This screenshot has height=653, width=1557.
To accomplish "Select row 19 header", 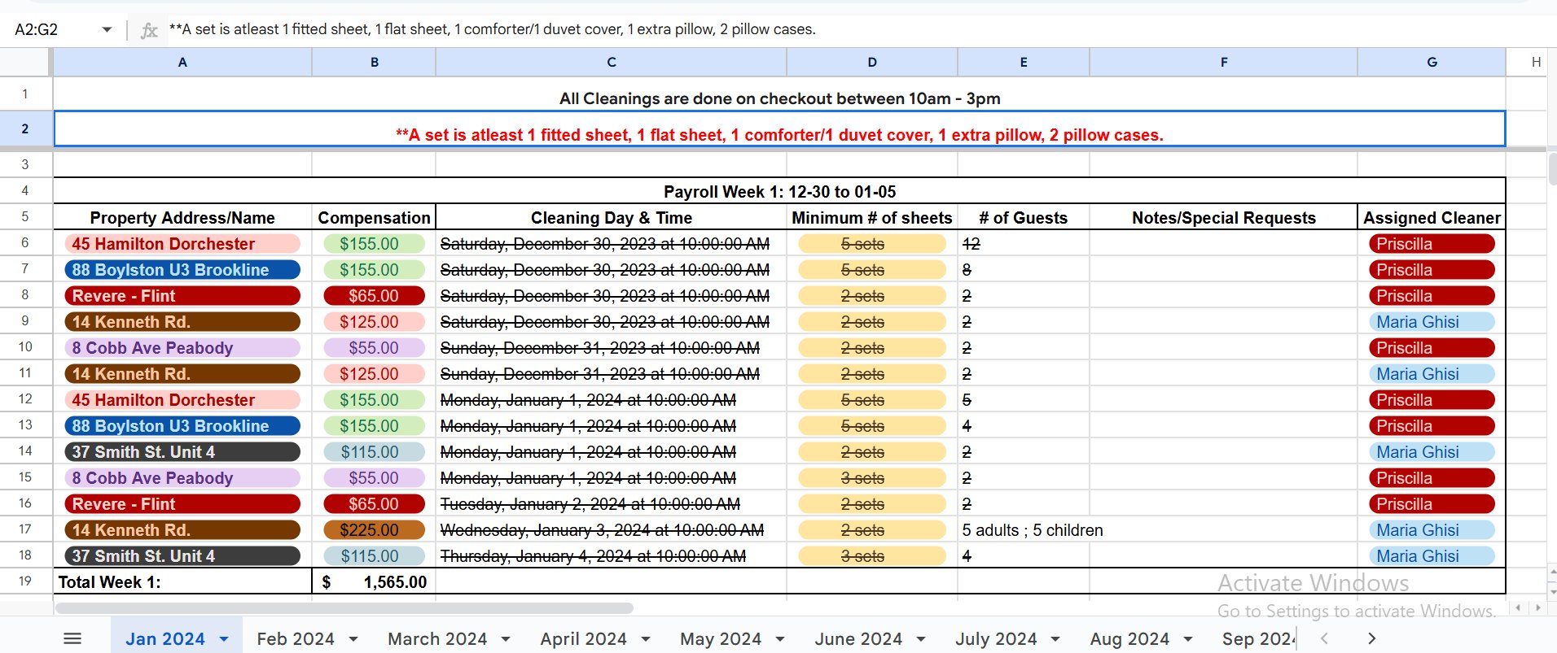I will pyautogui.click(x=25, y=581).
